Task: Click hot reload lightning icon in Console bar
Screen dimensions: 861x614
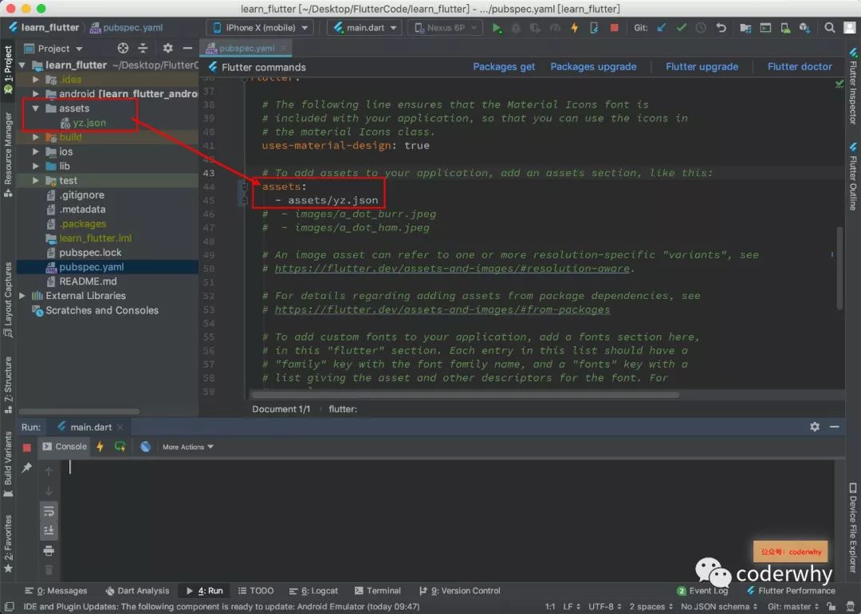Action: (100, 447)
